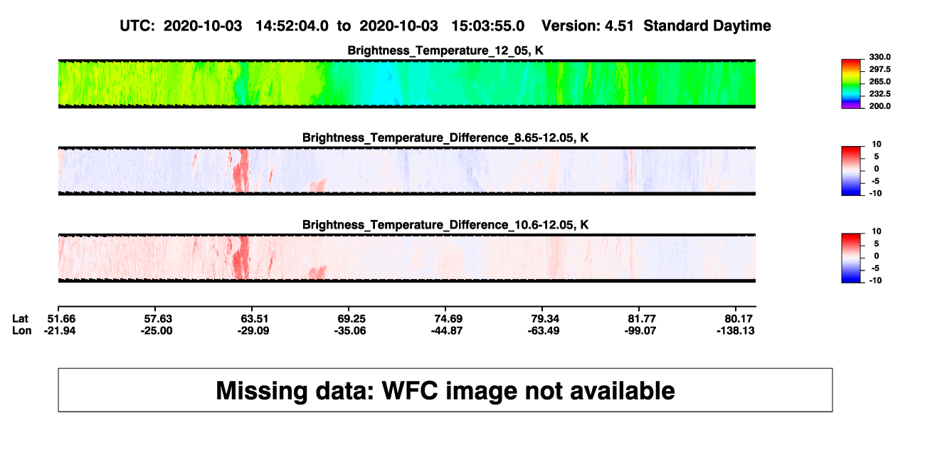Click longitude value -63.49

coord(545,331)
